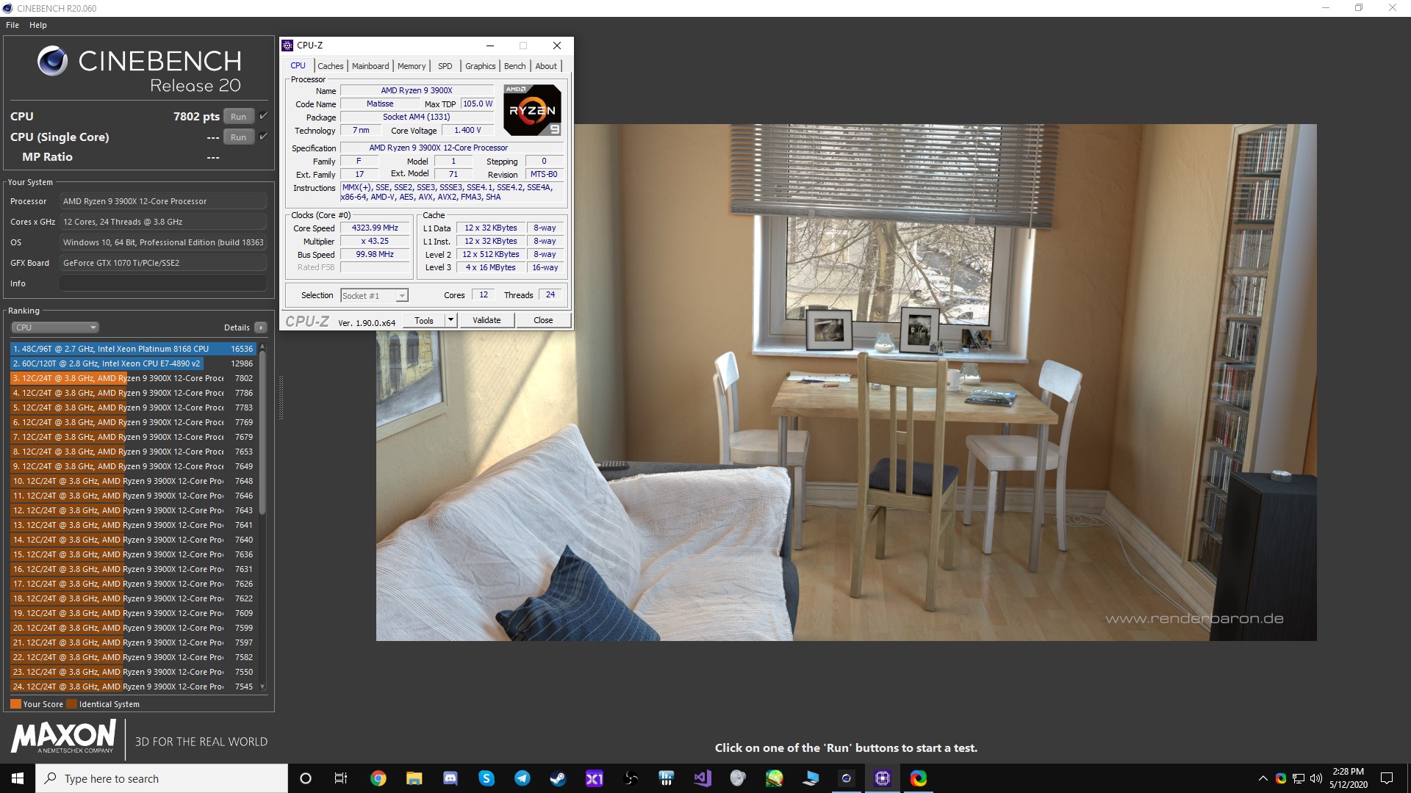Open ShareX colorful swirl taskbar app

(918, 778)
